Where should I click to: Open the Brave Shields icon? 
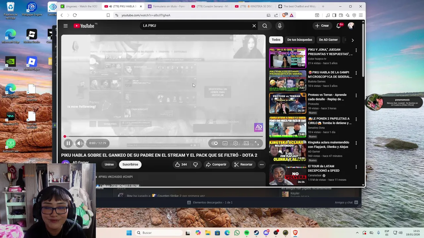(x=285, y=15)
